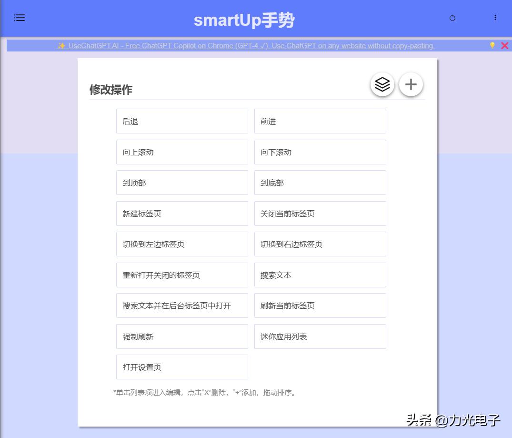Screen dimensions: 512x438
Task: Click the 到顶部 action entry
Action: pyautogui.click(x=182, y=183)
